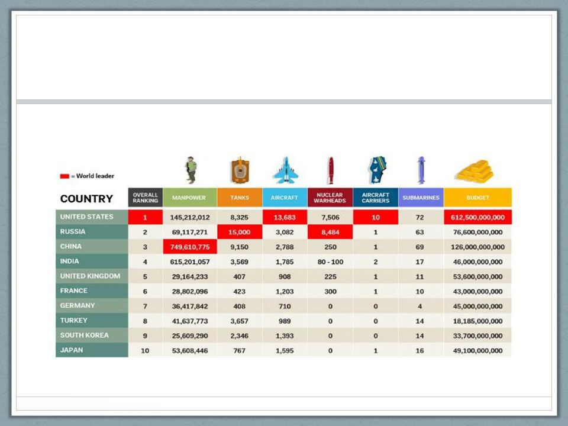The height and width of the screenshot is (426, 568).
Task: Click United States aircraft value 13,683
Action: click(x=285, y=217)
